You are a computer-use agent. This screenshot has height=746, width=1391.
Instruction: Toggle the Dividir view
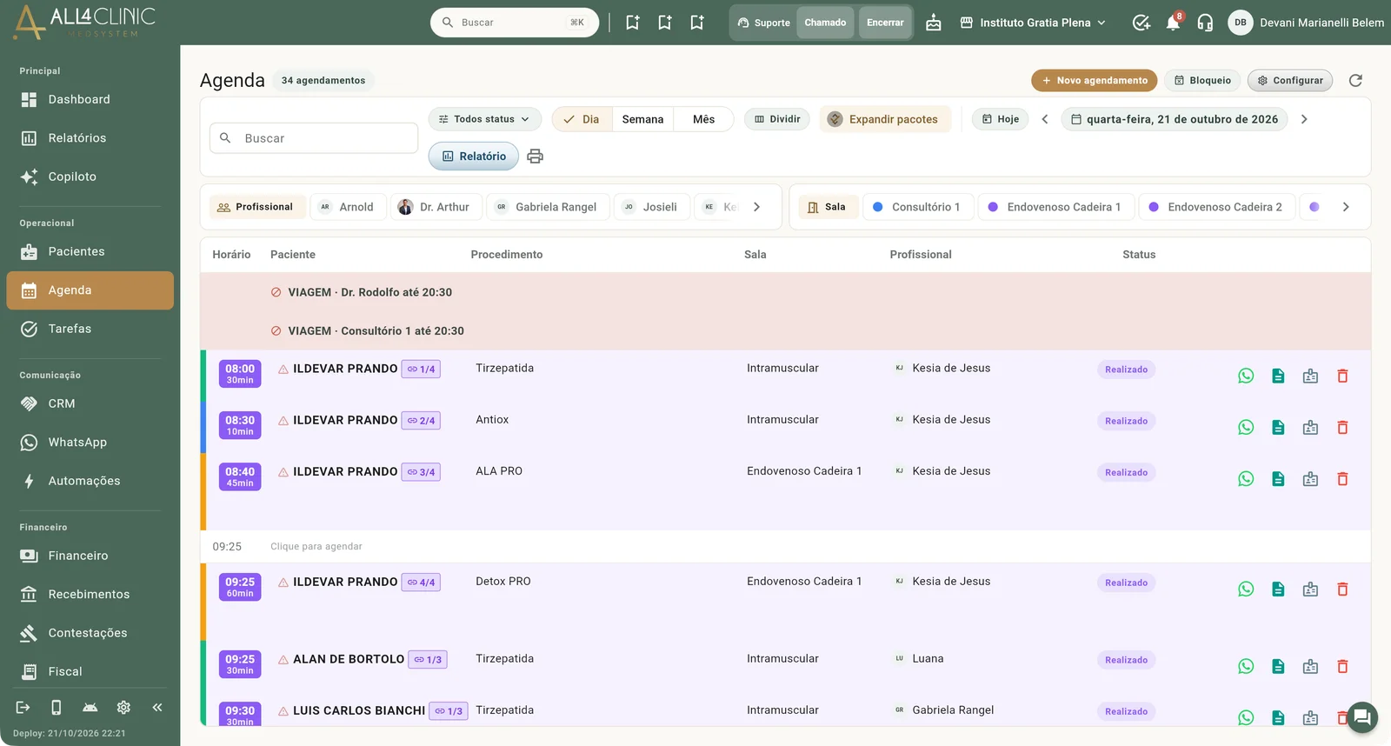[x=777, y=119]
